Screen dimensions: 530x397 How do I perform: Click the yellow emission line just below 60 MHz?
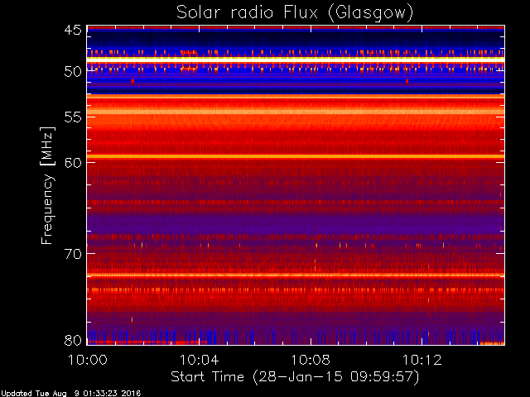tap(296, 156)
